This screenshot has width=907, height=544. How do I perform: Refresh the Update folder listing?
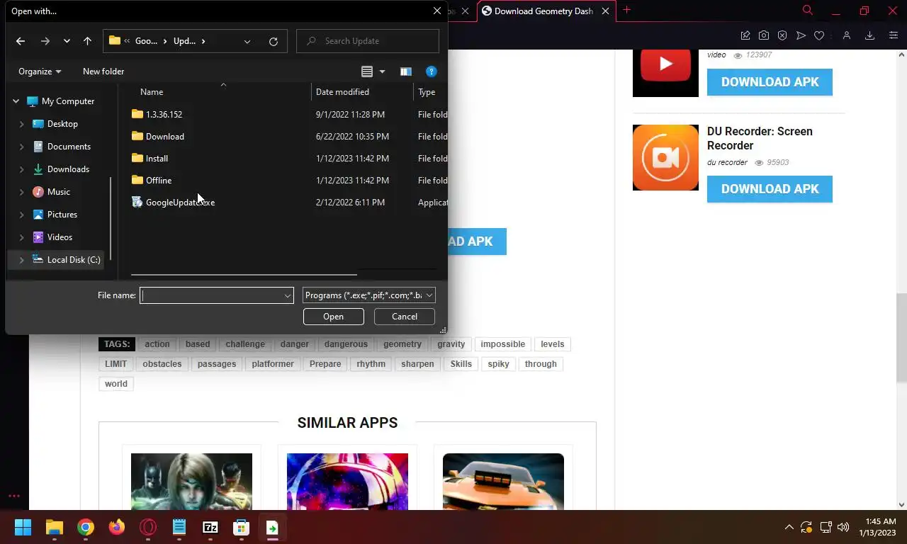(274, 41)
